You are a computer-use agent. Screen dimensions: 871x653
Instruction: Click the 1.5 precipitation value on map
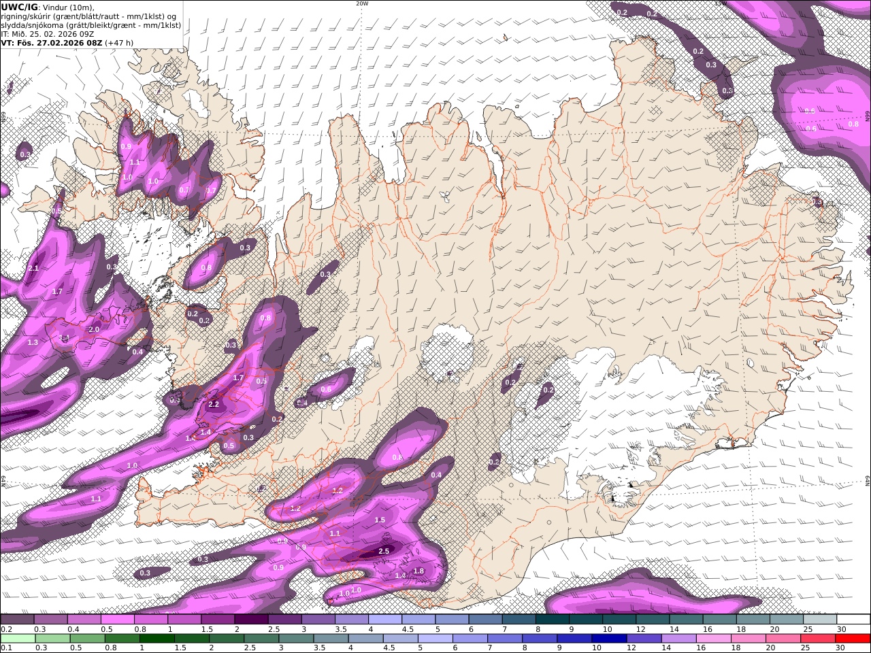click(x=380, y=520)
